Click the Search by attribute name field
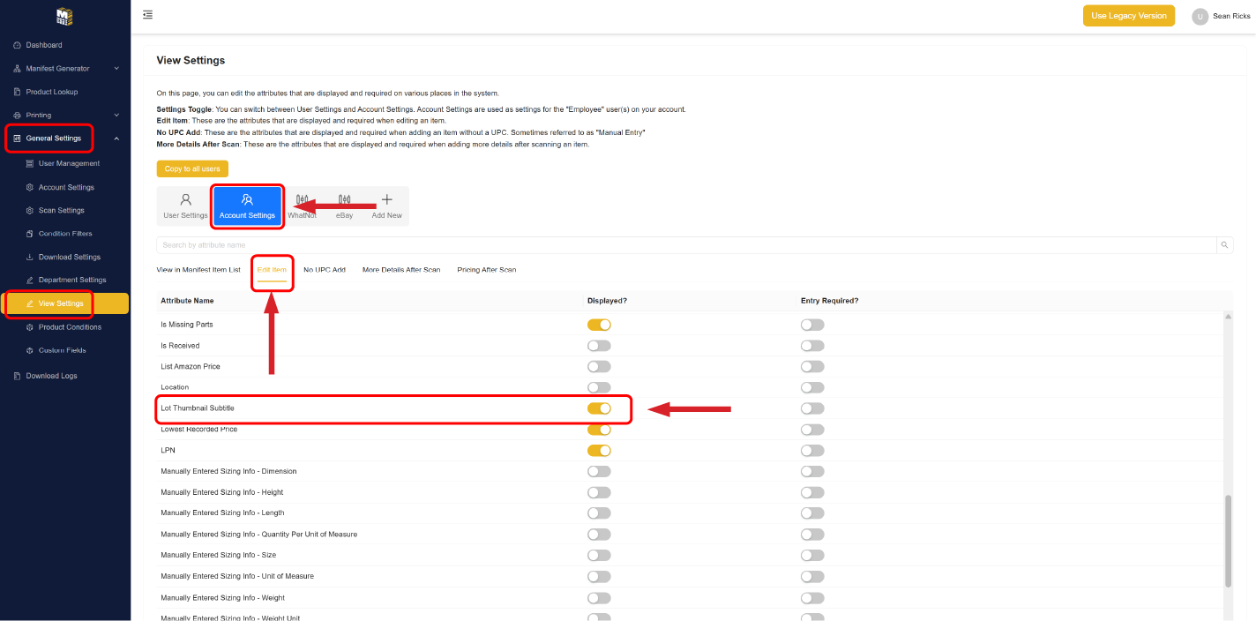This screenshot has height=621, width=1256. 686,245
